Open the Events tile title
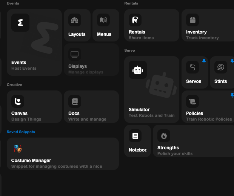The image size is (234, 196). click(19, 63)
